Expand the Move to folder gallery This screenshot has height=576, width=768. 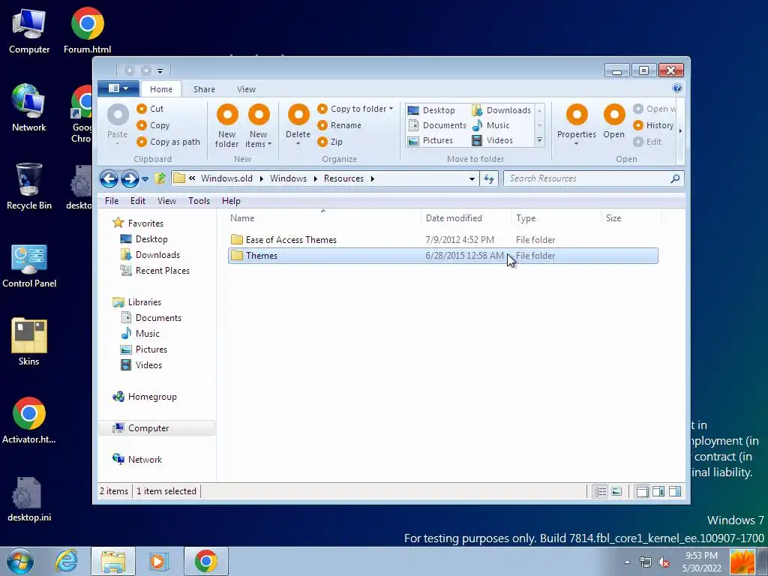tap(539, 140)
